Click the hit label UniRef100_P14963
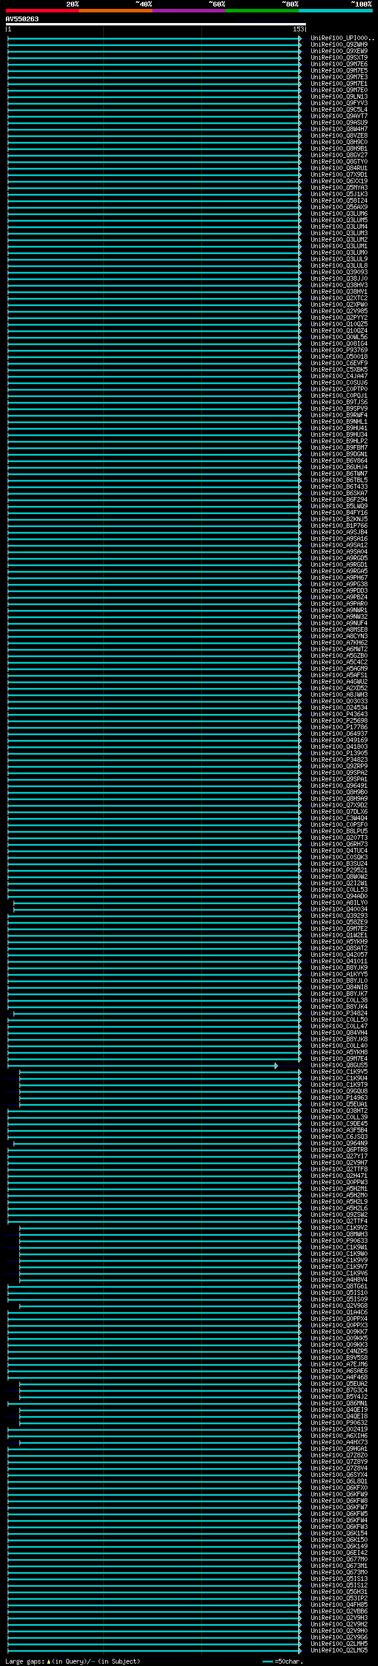 pos(339,1097)
